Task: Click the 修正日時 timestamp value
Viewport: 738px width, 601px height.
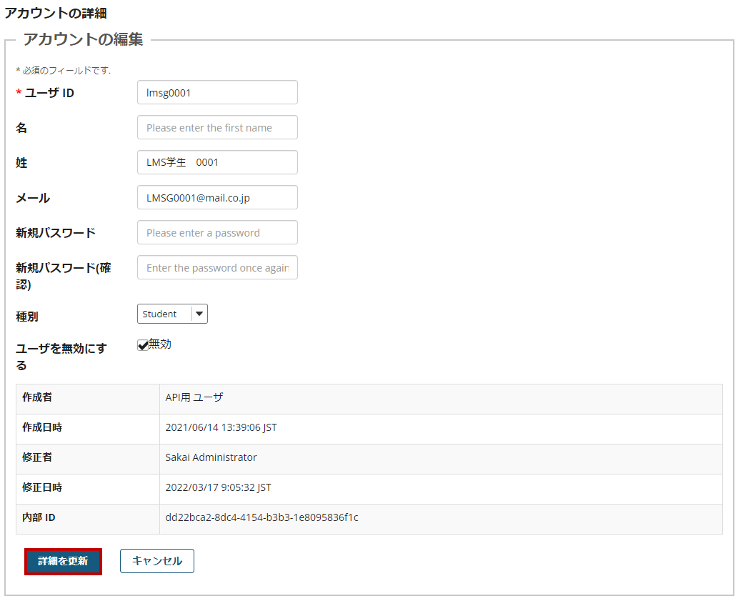Action: coord(218,487)
